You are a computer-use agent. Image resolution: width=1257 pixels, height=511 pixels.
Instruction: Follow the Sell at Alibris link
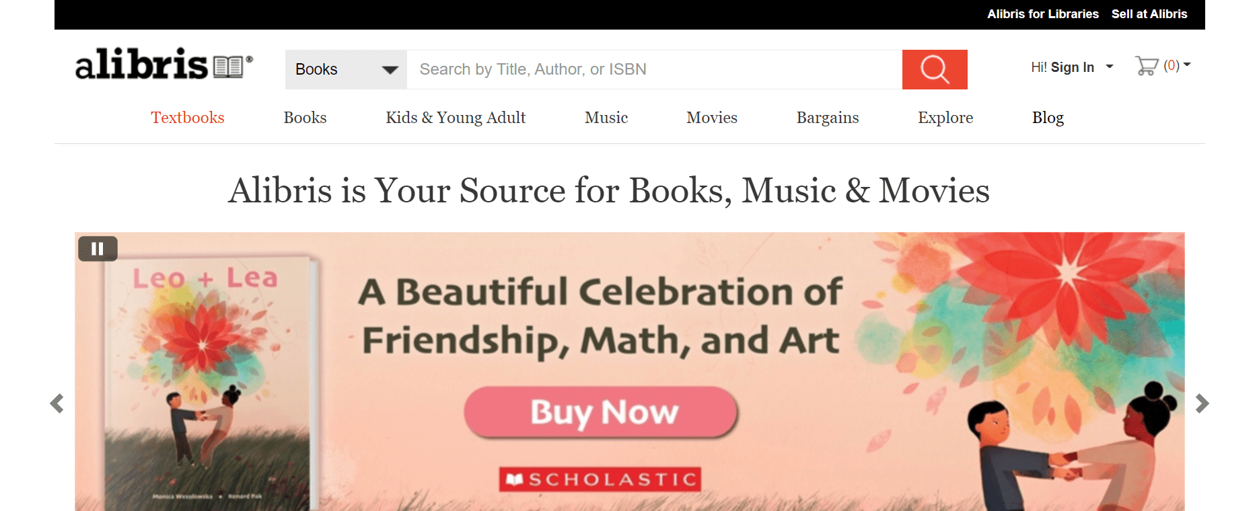pyautogui.click(x=1149, y=14)
